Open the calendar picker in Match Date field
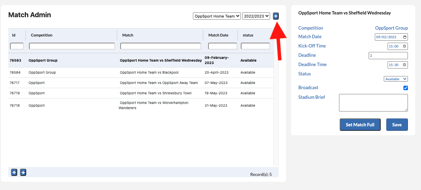Viewport: 421px width, 190px height. pyautogui.click(x=404, y=37)
